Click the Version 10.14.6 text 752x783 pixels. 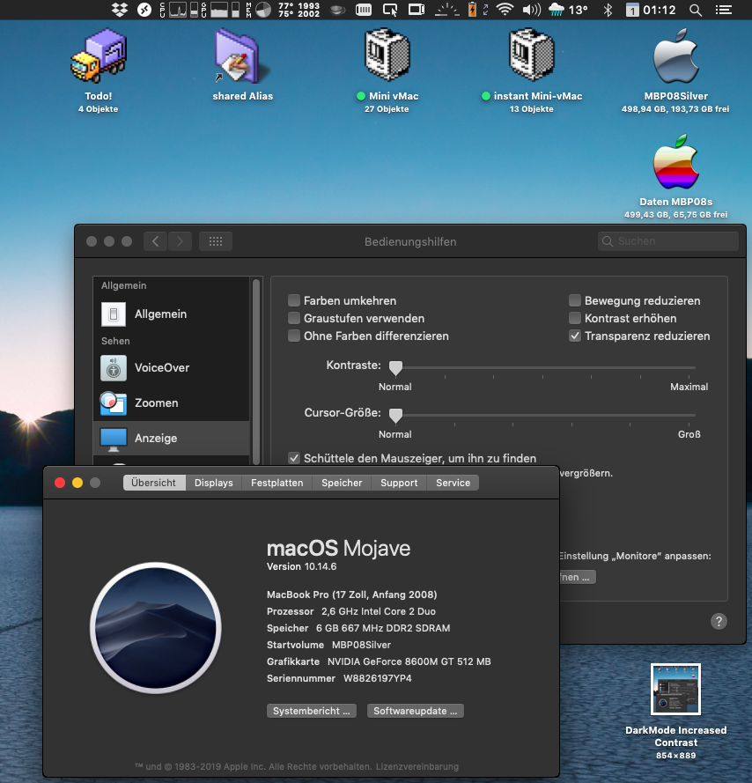click(x=302, y=567)
